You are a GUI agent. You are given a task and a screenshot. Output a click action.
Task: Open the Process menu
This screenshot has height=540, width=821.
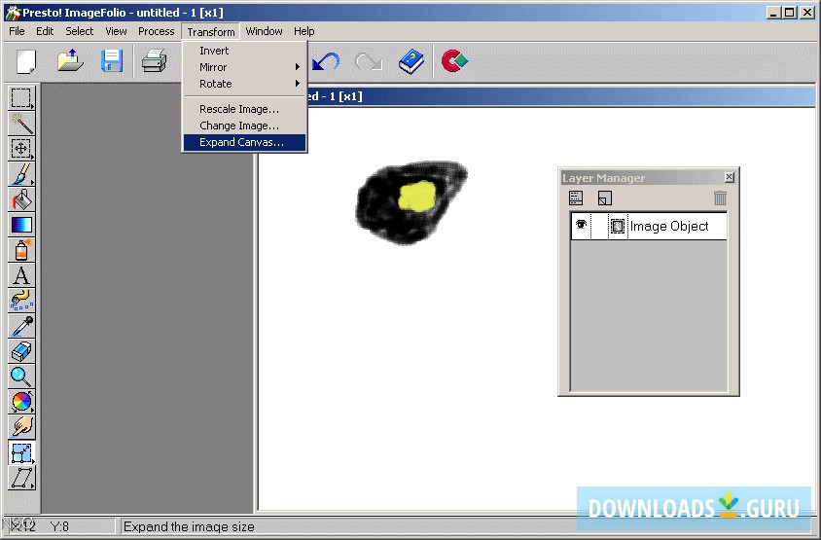(x=156, y=31)
